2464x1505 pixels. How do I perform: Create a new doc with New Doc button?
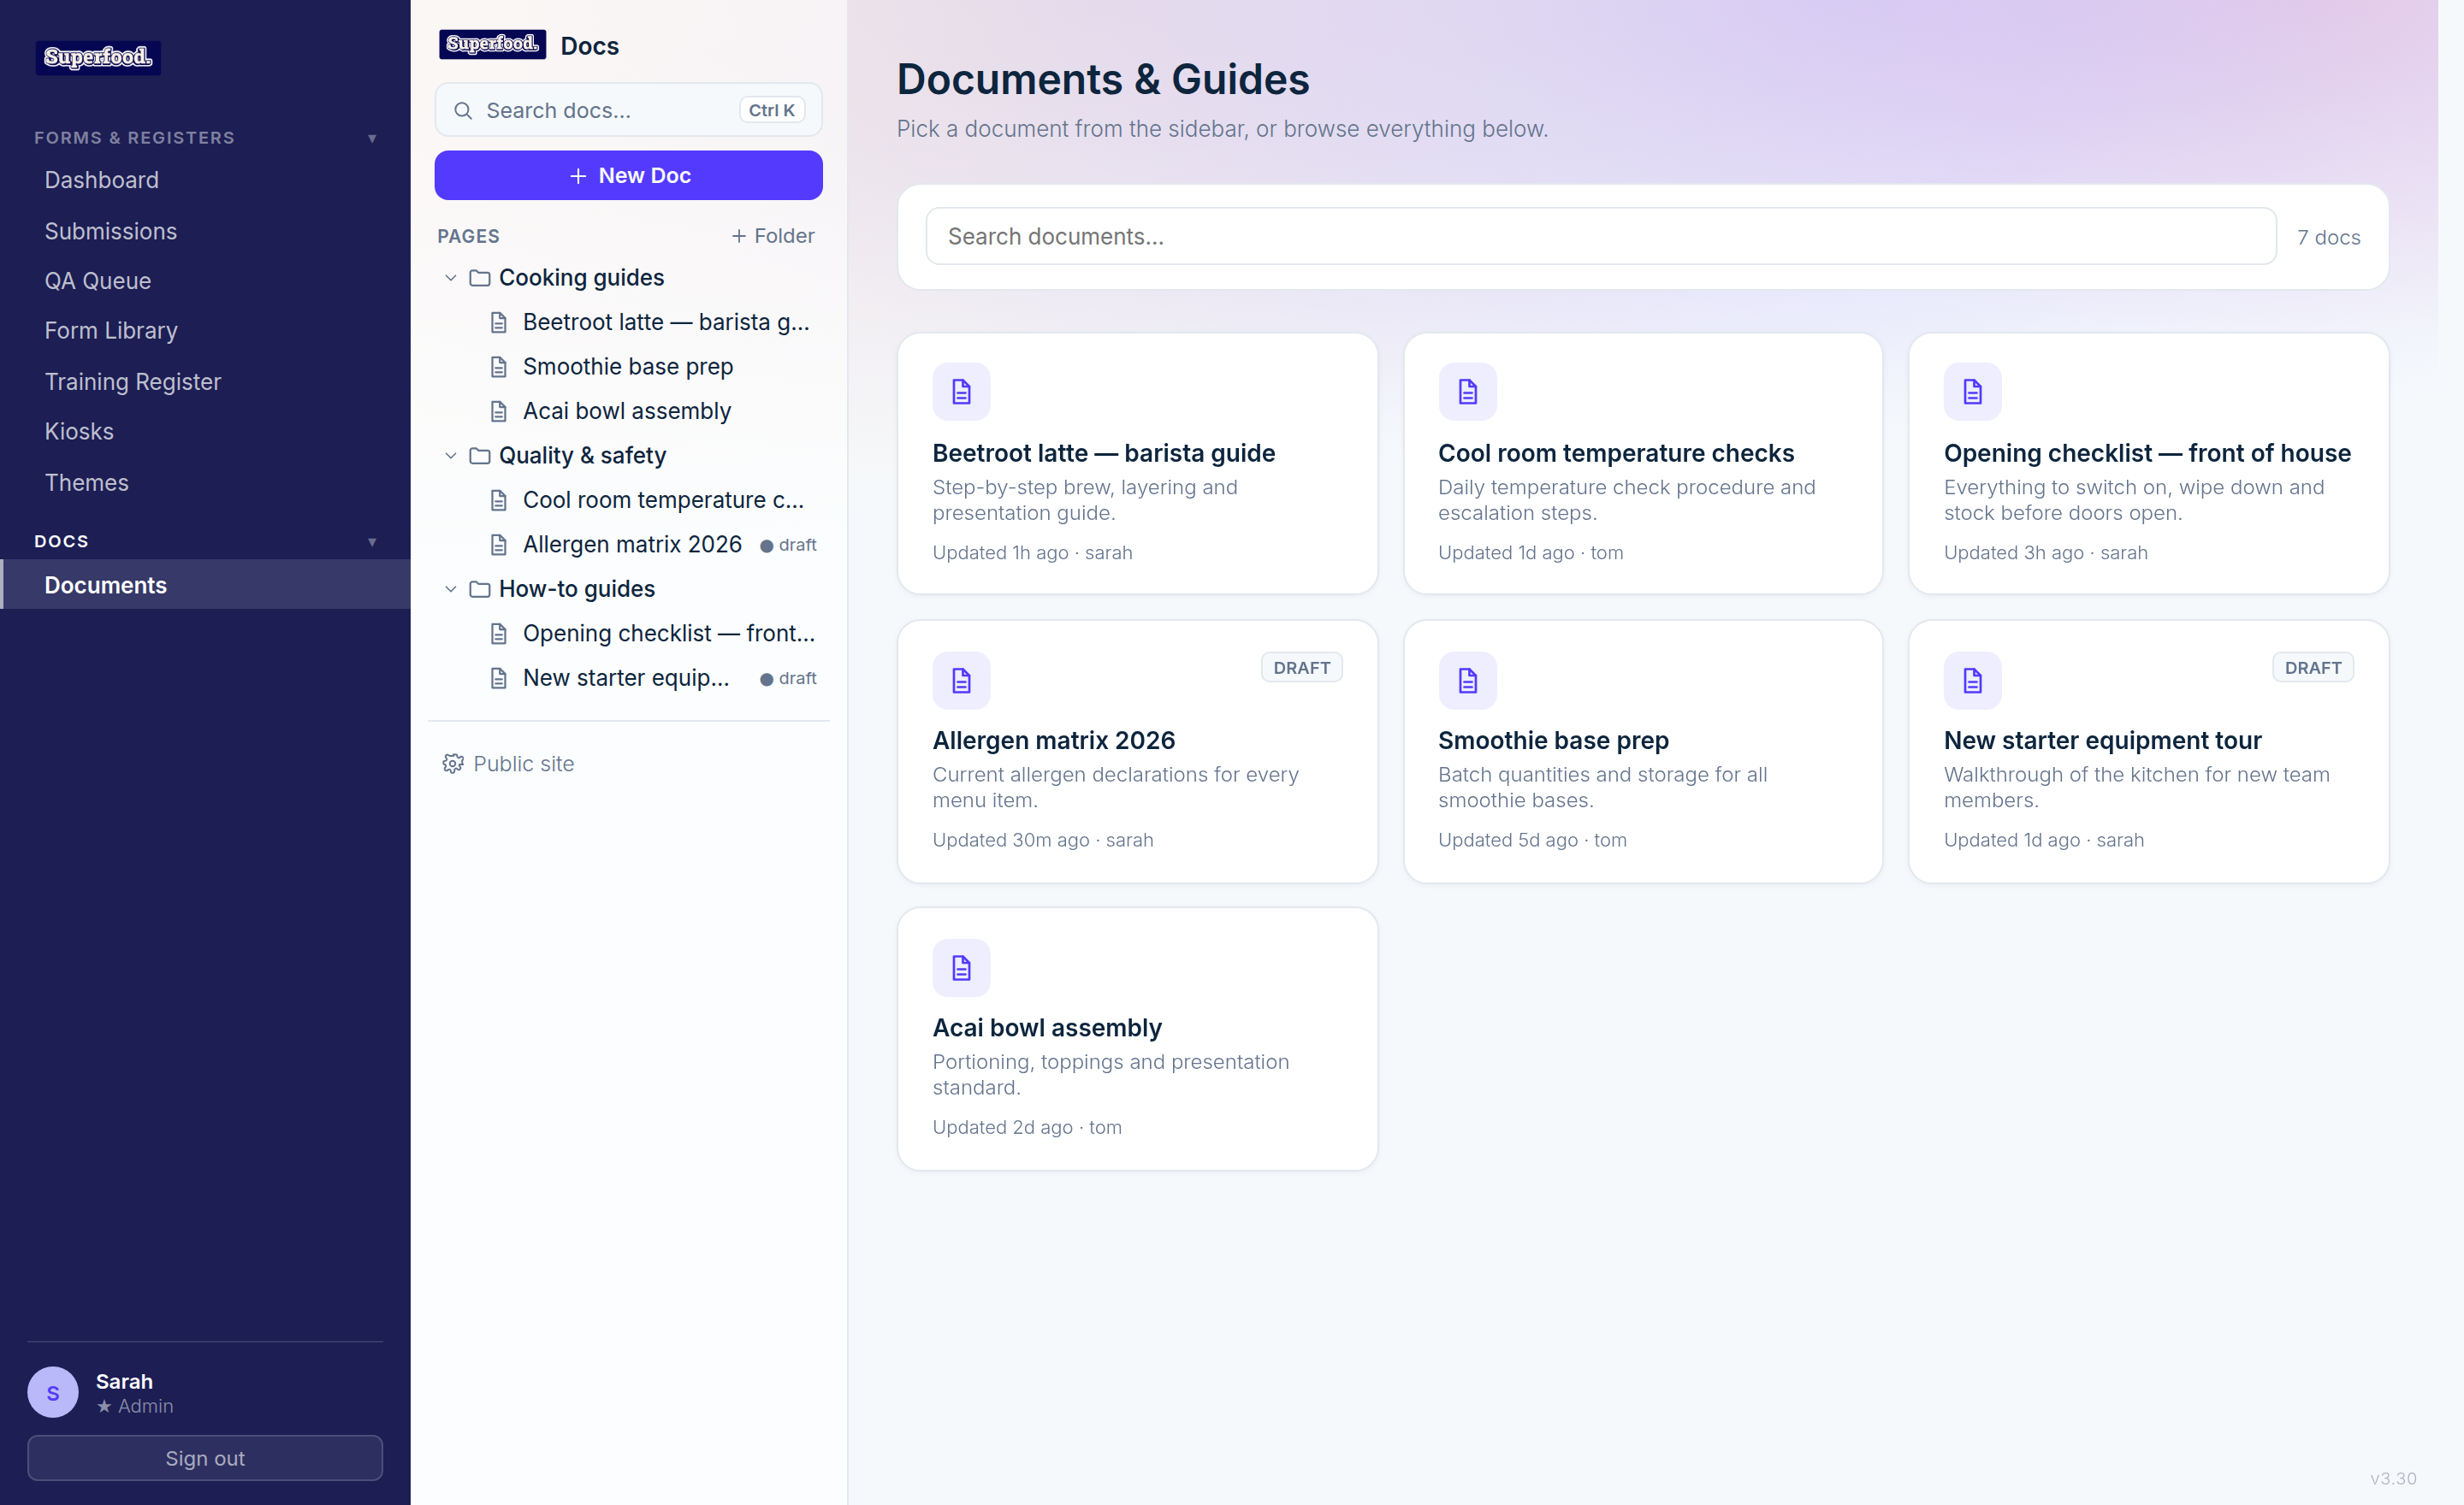pyautogui.click(x=628, y=176)
